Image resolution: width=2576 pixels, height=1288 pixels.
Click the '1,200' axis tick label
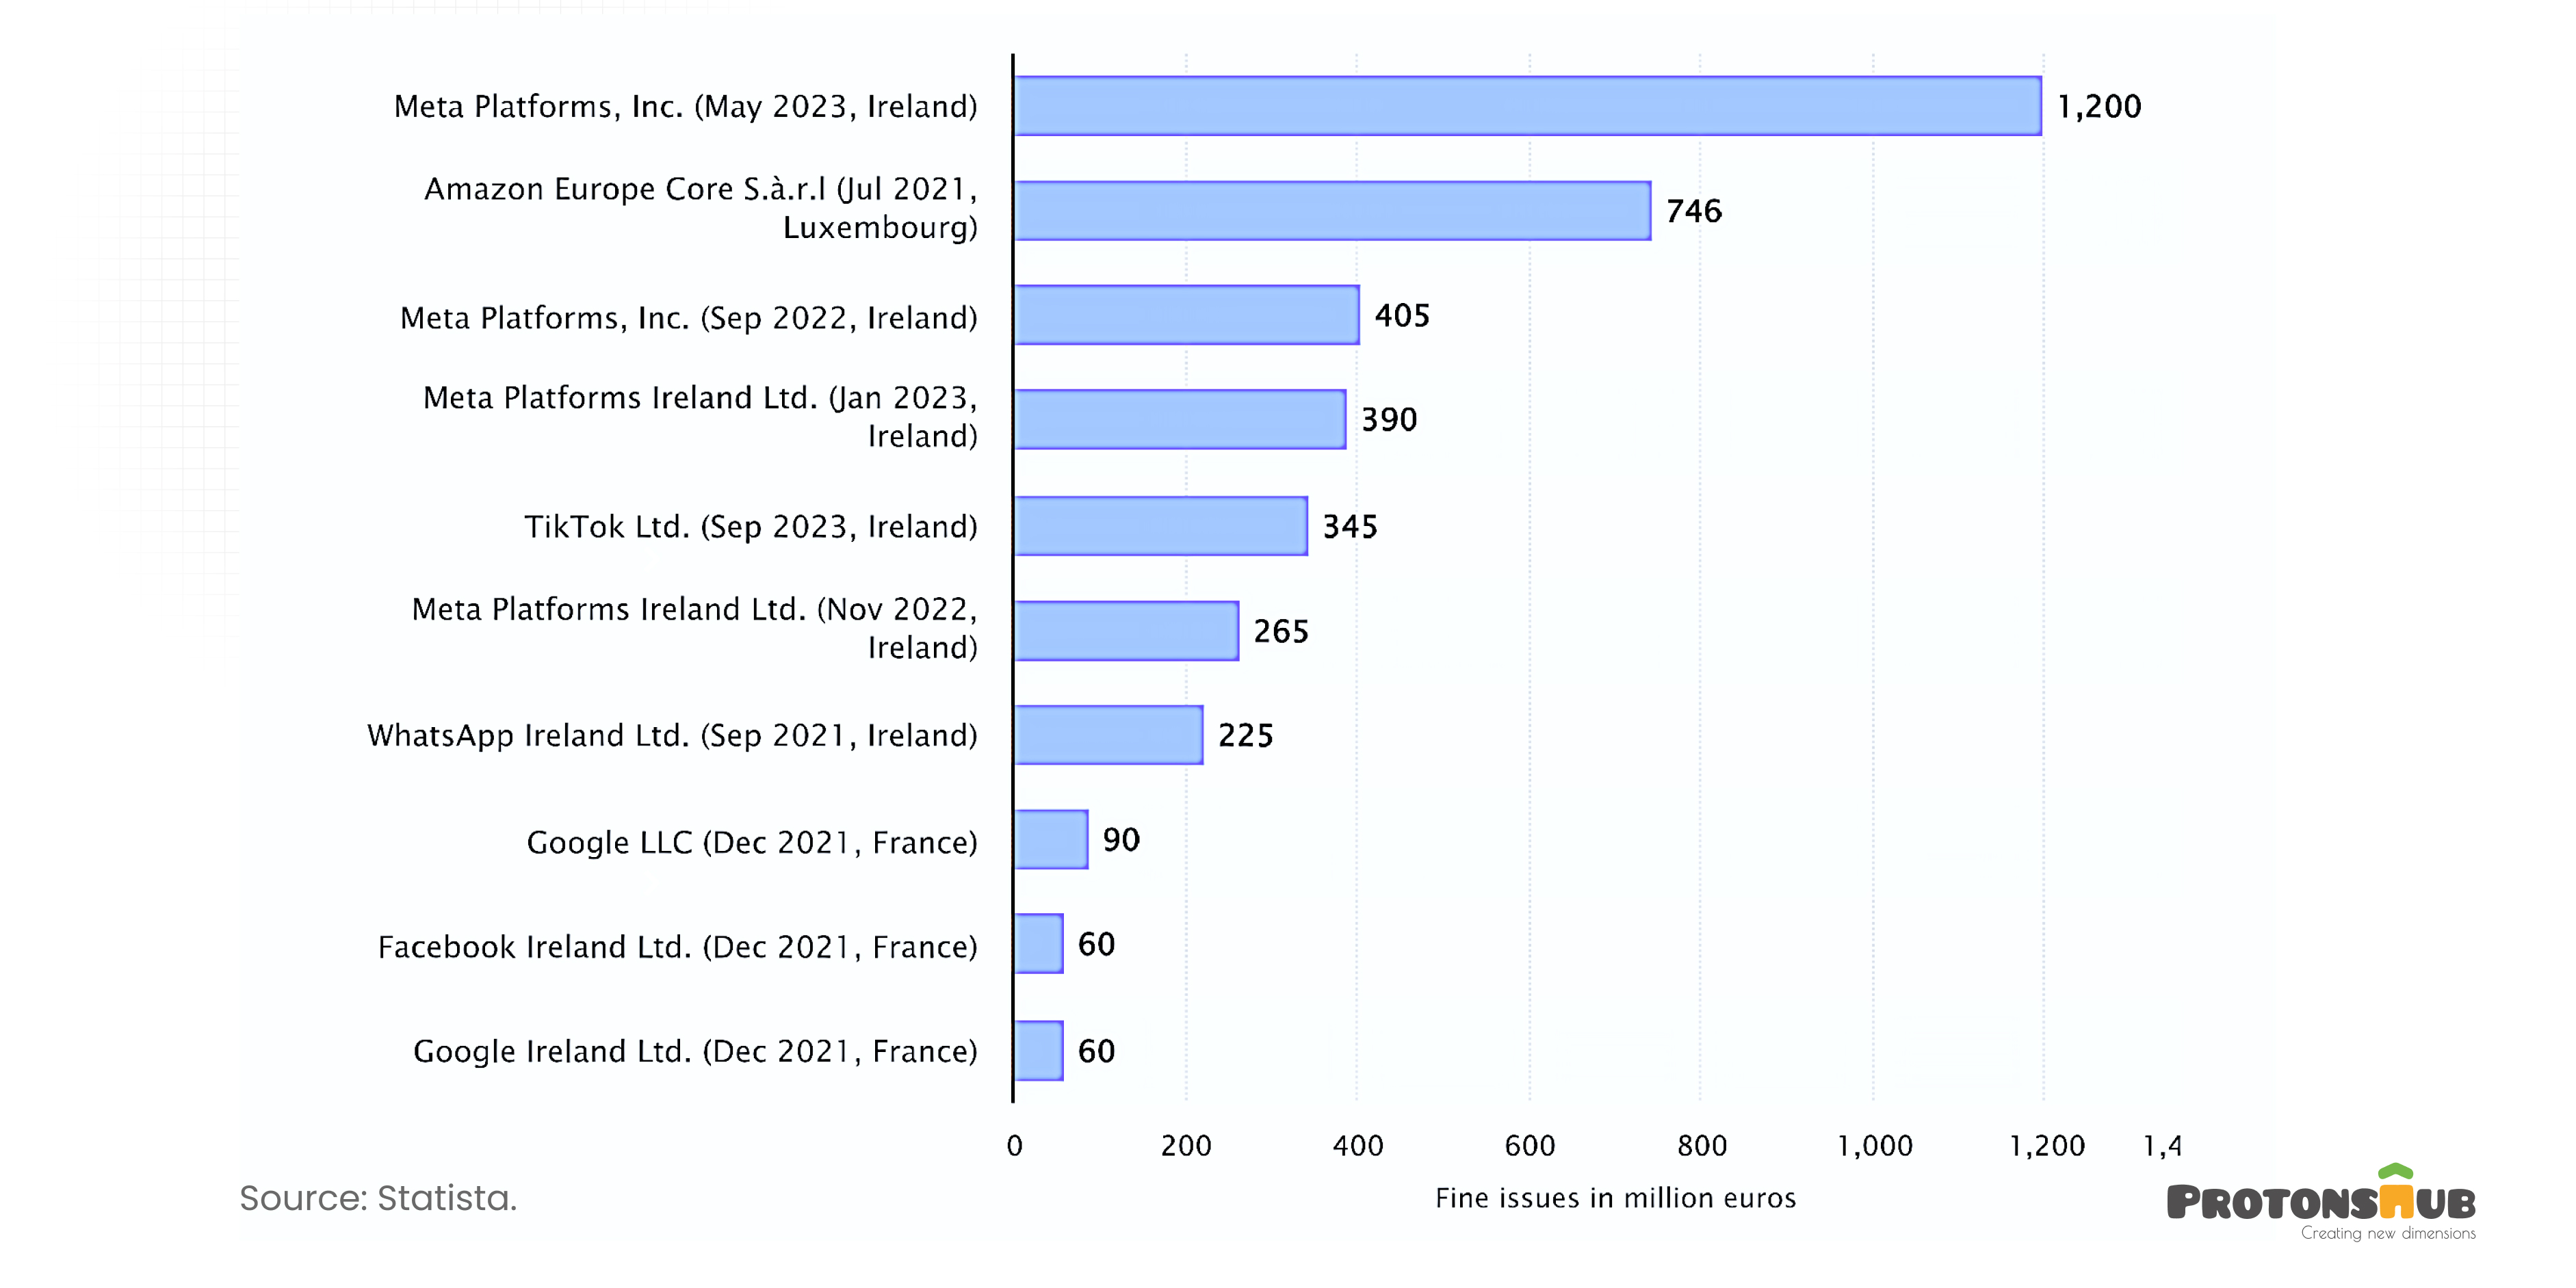tap(2047, 1146)
